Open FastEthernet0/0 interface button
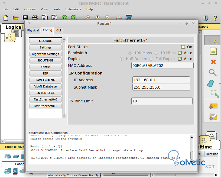 [x=45, y=99]
